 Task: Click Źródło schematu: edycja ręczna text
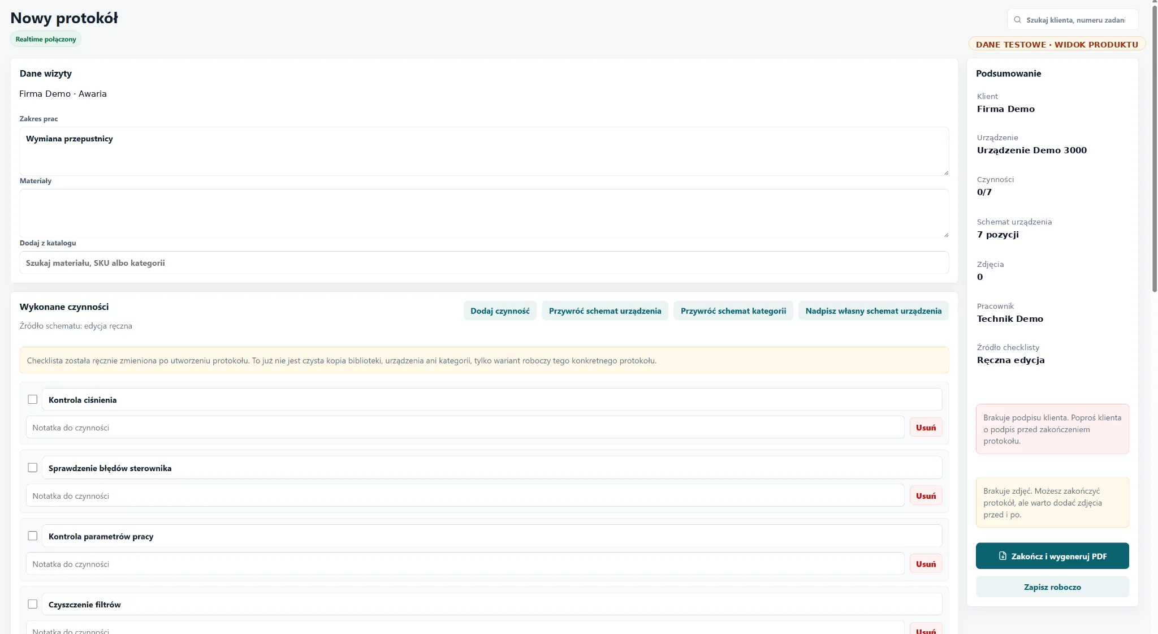click(x=76, y=326)
